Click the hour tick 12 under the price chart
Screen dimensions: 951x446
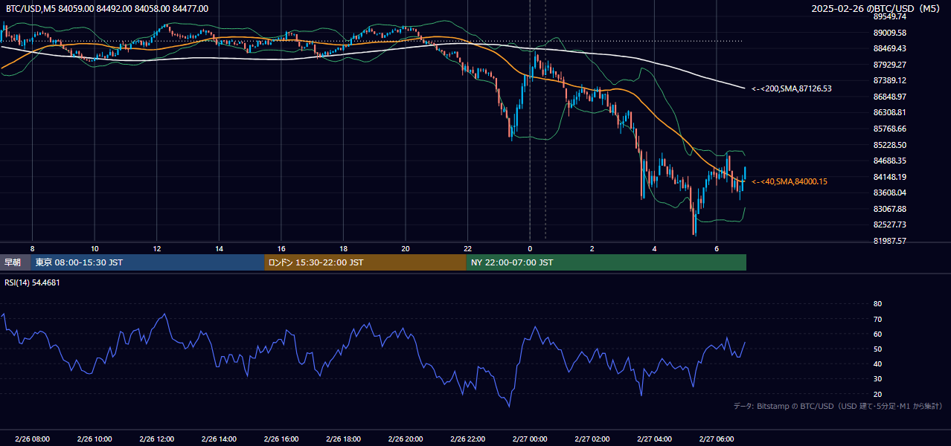[157, 248]
